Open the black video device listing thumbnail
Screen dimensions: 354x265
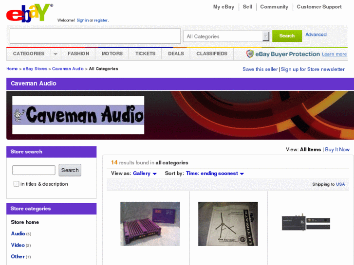point(306,222)
